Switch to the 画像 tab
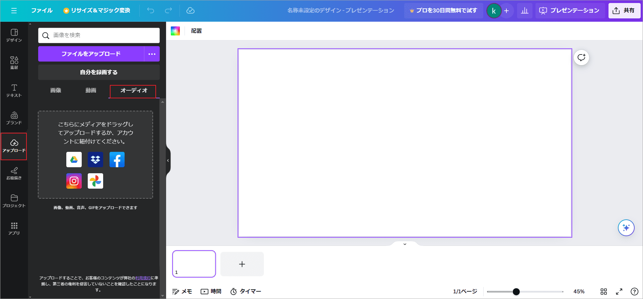The image size is (643, 299). click(56, 90)
